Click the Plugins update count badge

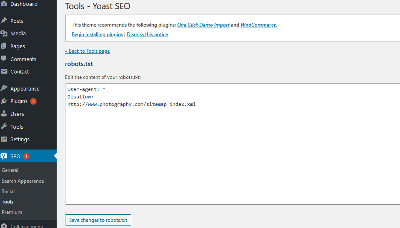point(33,101)
